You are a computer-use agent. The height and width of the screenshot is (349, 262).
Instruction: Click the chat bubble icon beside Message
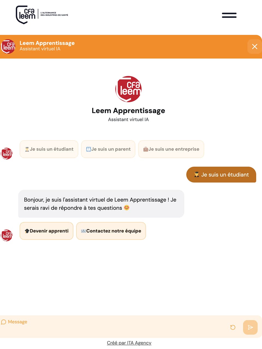[x=4, y=322]
